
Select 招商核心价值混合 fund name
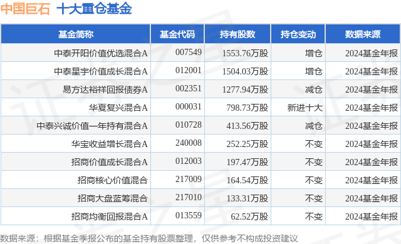pyautogui.click(x=113, y=180)
